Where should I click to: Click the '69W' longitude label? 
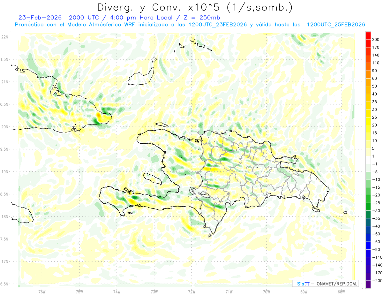point(304,292)
